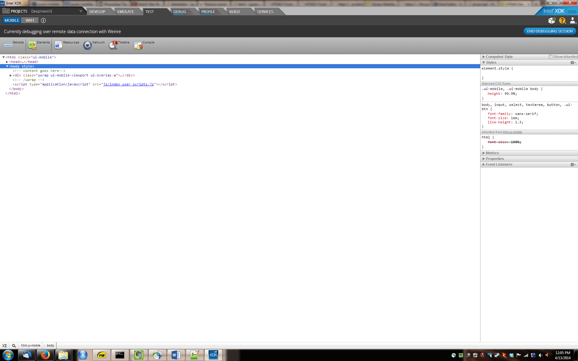Image resolution: width=578 pixels, height=361 pixels.
Task: Select the DEBUG tab in toolbar
Action: (x=180, y=11)
